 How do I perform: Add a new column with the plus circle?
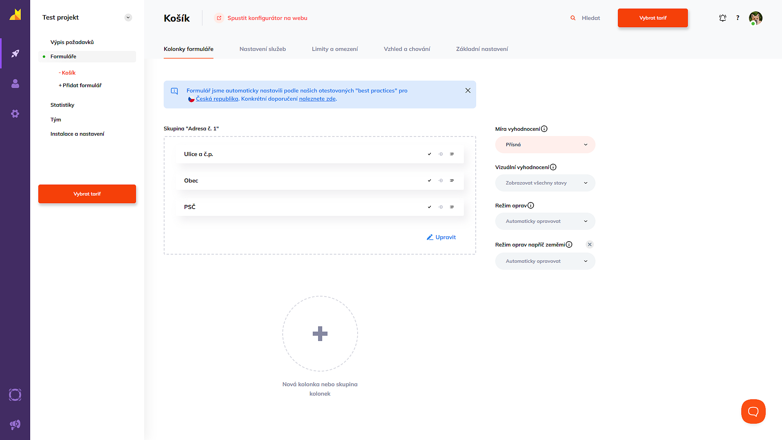[320, 334]
